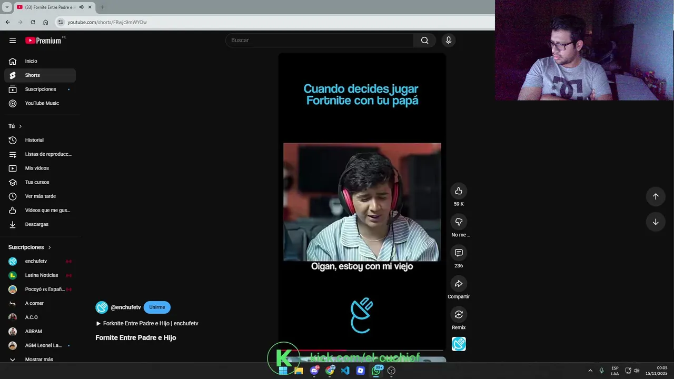674x379 pixels.
Task: Mute the tab via speaker icon
Action: (x=81, y=7)
